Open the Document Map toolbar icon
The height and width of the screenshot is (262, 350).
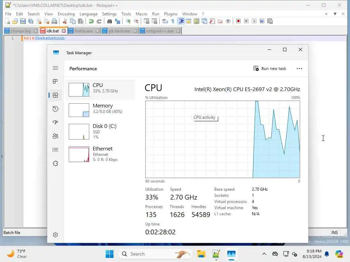pyautogui.click(x=197, y=21)
